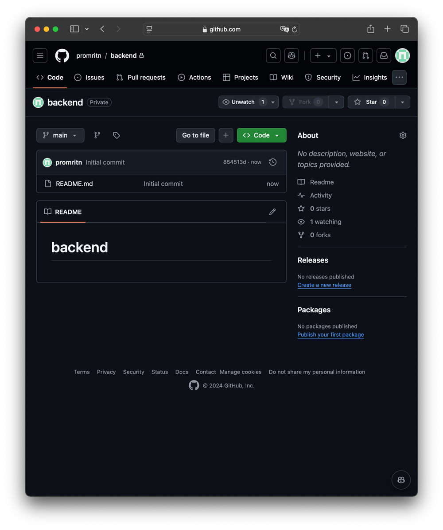This screenshot has height=530, width=443.
Task: Open the Issues icon in header
Action: tap(347, 55)
